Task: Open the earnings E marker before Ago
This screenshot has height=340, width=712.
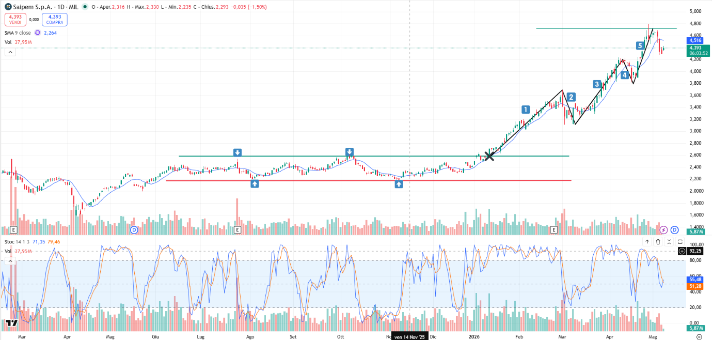Action: tap(237, 229)
